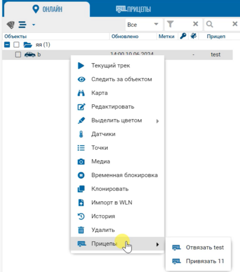Click the tags icon in the toolbar
The width and height of the screenshot is (240, 272).
click(10, 25)
